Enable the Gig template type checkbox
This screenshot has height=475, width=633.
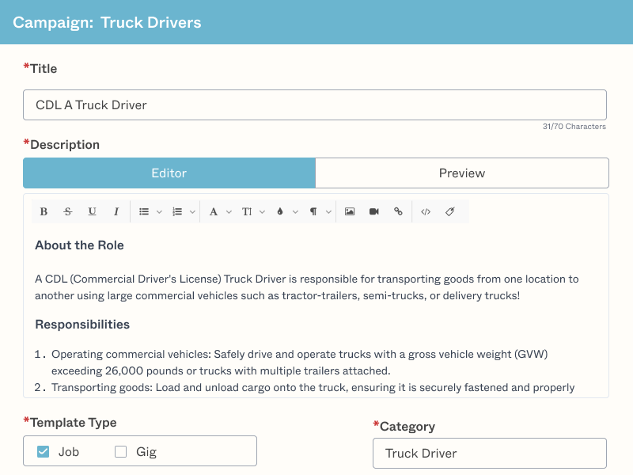click(x=121, y=452)
